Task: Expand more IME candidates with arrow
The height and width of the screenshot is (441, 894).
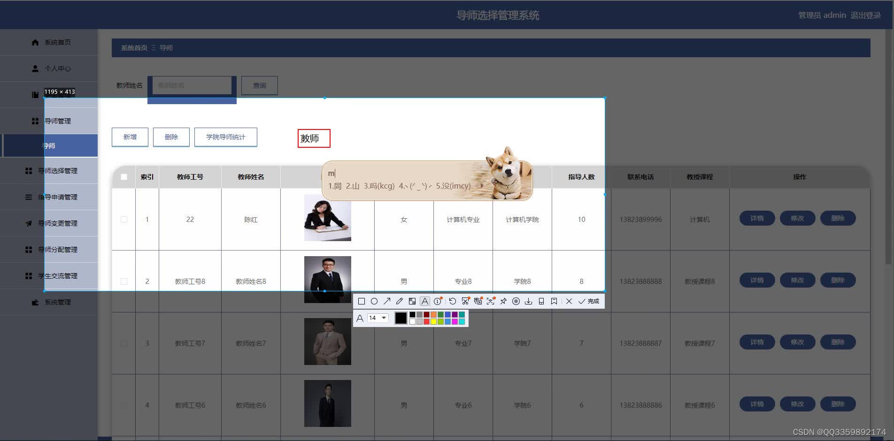Action: (x=482, y=186)
